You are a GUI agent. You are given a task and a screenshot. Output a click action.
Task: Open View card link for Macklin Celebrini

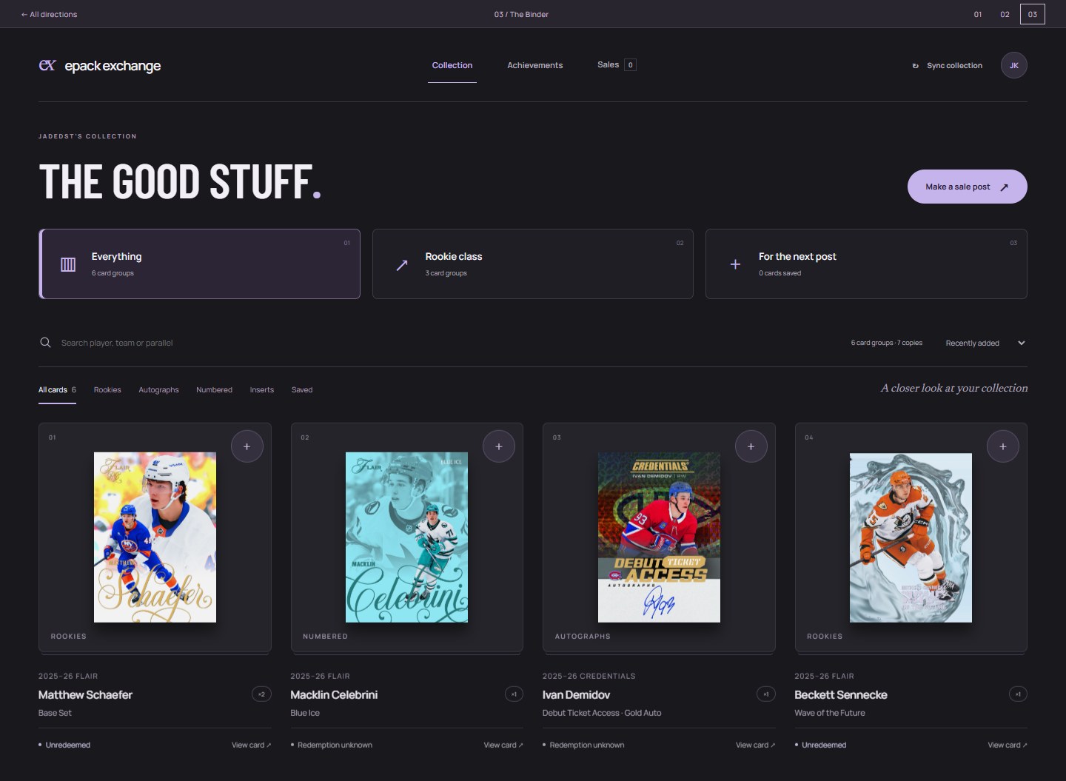(x=503, y=745)
